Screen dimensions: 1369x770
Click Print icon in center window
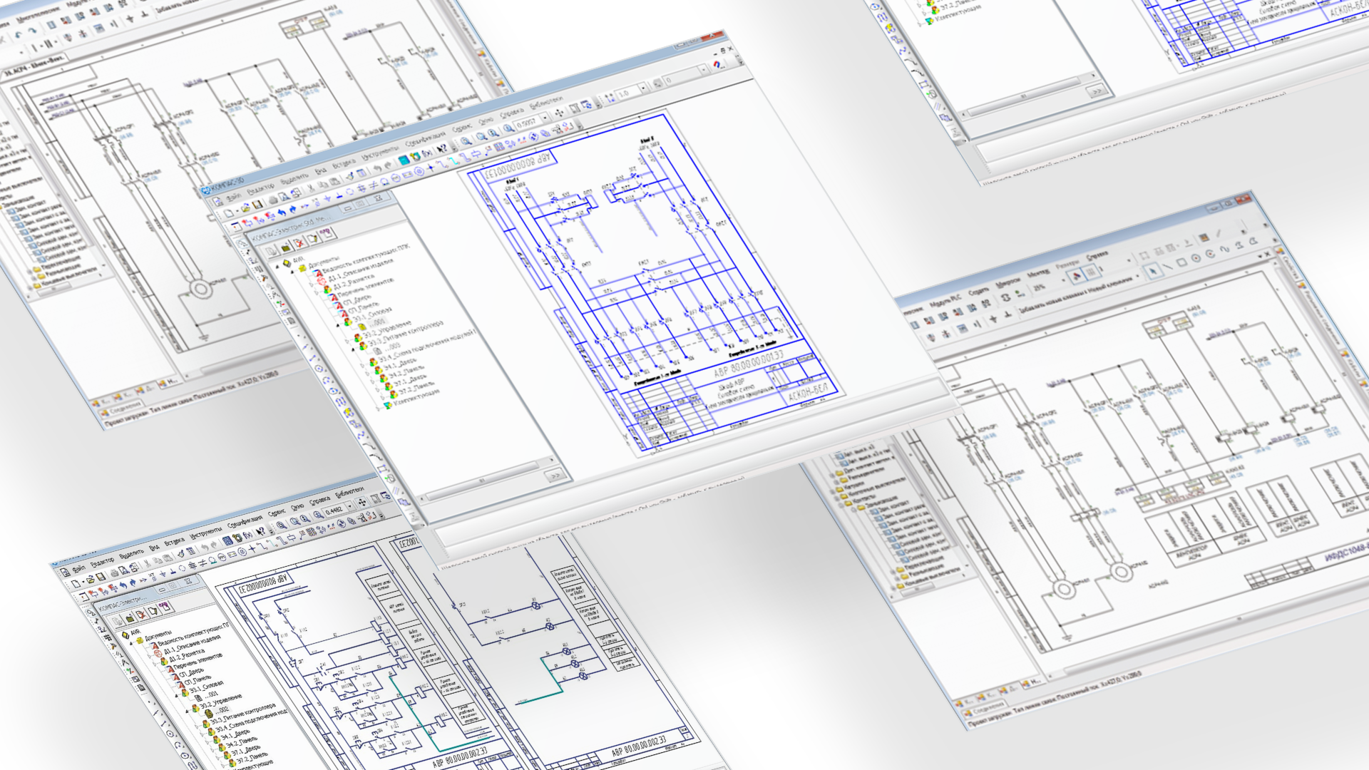(272, 200)
